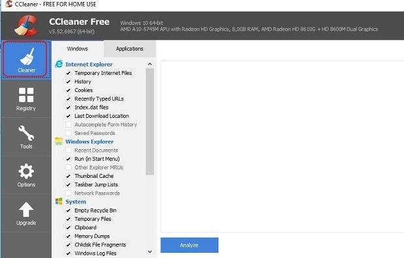Screen dimensions: 404x258
Task: Uncheck Temporary Internet Files checkbox
Action: 68,73
